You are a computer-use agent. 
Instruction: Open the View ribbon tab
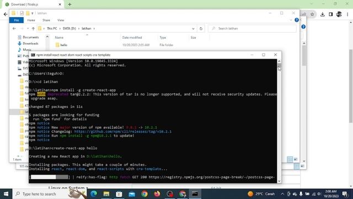coord(61,20)
